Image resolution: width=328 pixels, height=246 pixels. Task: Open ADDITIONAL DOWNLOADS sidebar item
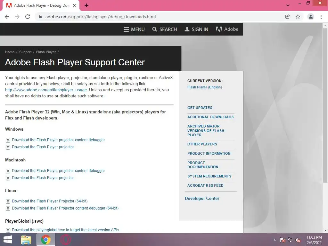tap(210, 117)
